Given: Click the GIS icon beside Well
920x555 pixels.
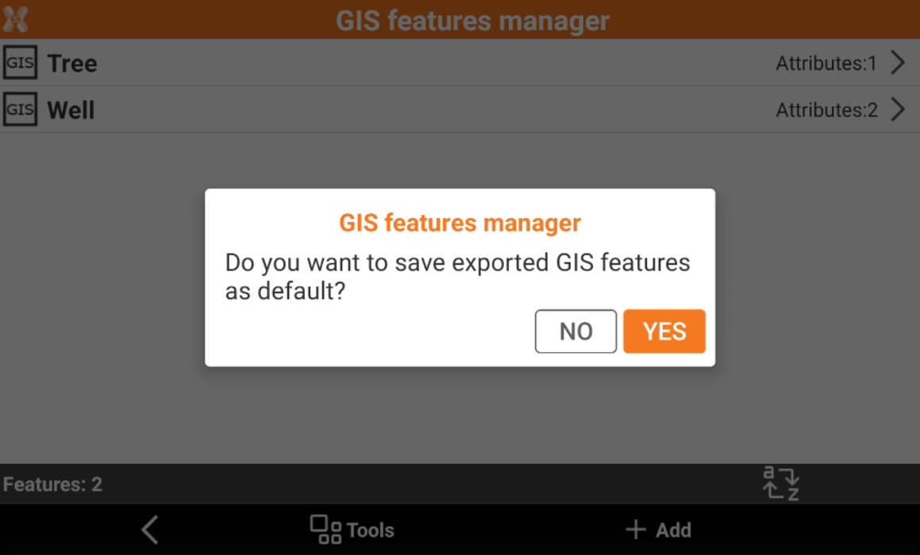Looking at the screenshot, I should [x=20, y=109].
